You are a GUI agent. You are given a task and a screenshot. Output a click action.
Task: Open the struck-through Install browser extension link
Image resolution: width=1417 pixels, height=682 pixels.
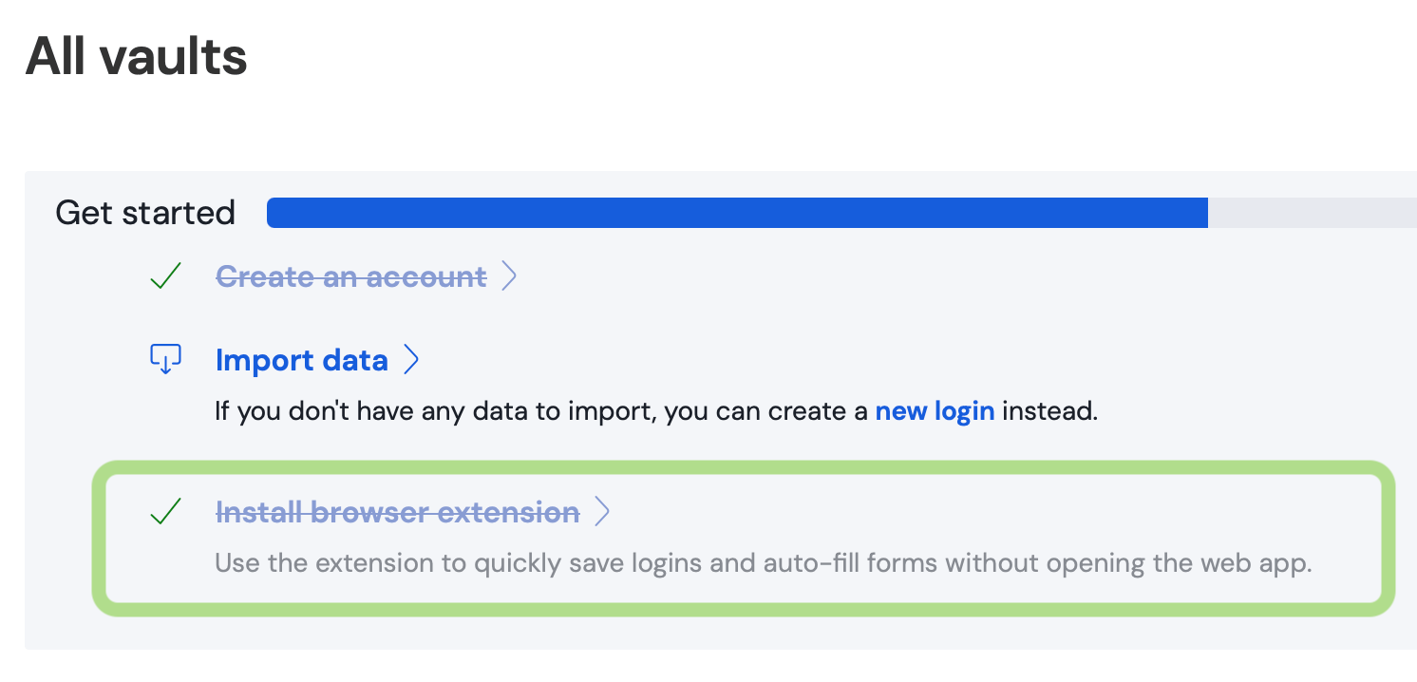397,513
